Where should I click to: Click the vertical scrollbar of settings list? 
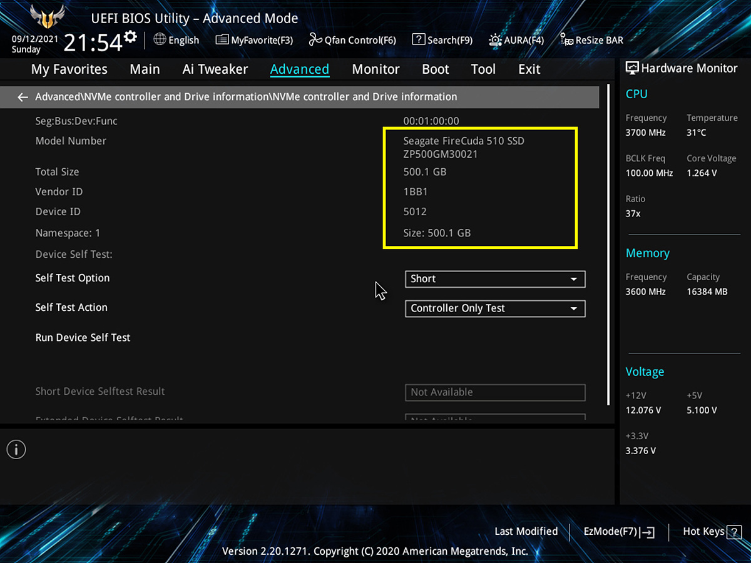click(608, 244)
